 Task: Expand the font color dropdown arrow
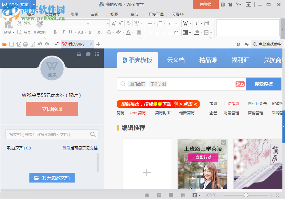[x=132, y=33]
